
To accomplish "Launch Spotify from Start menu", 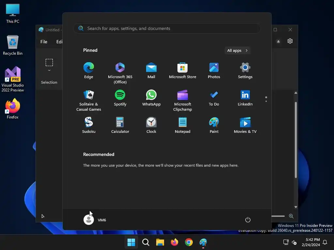I will coord(120,98).
